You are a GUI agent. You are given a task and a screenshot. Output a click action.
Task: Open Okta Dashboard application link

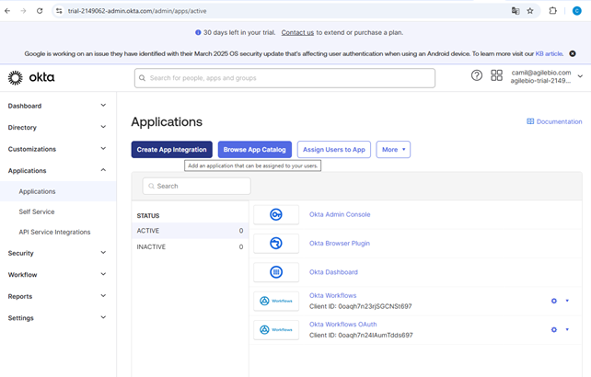pos(333,272)
